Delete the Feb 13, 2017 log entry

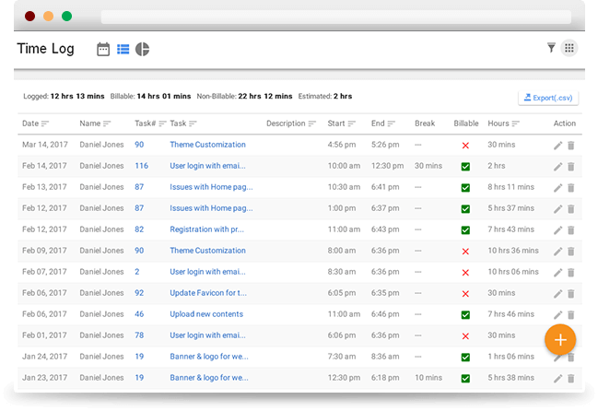571,188
